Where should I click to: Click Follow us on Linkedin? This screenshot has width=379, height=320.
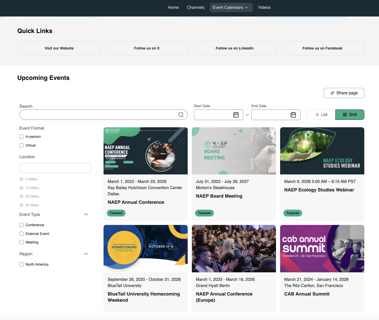(235, 48)
